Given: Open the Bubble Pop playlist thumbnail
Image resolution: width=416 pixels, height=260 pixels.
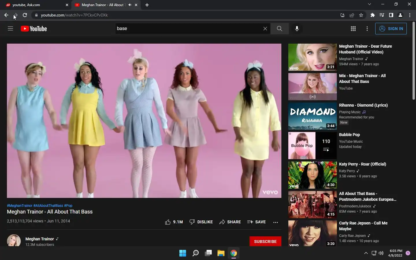Looking at the screenshot, I should click(313, 146).
